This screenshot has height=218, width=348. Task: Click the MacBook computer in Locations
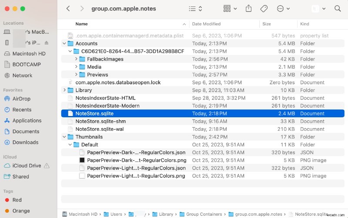coord(26,32)
